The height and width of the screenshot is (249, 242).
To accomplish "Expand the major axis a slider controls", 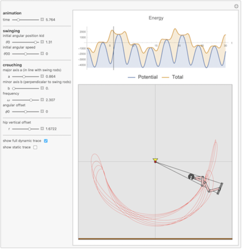I will click(x=42, y=76).
